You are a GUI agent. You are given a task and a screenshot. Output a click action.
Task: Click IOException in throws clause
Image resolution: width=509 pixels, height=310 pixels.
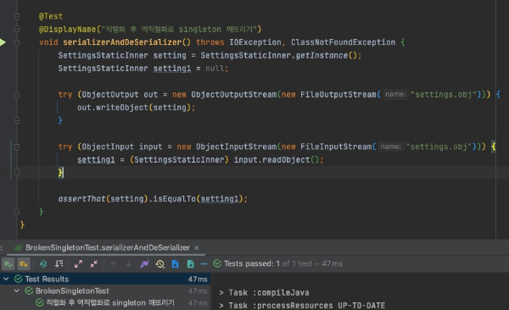255,42
